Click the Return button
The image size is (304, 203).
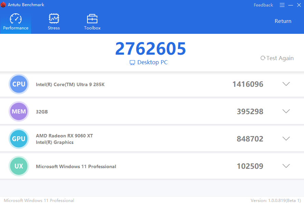click(283, 21)
